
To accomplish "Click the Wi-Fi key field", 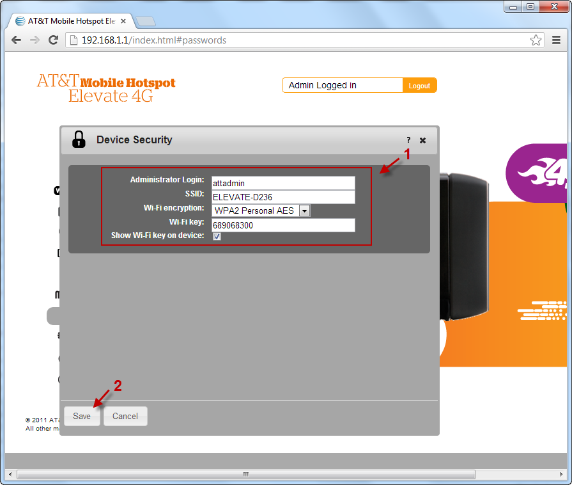I will pos(283,225).
